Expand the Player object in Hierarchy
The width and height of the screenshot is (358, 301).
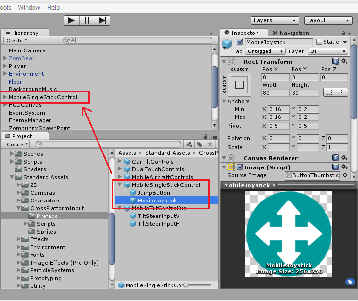pyautogui.click(x=5, y=66)
